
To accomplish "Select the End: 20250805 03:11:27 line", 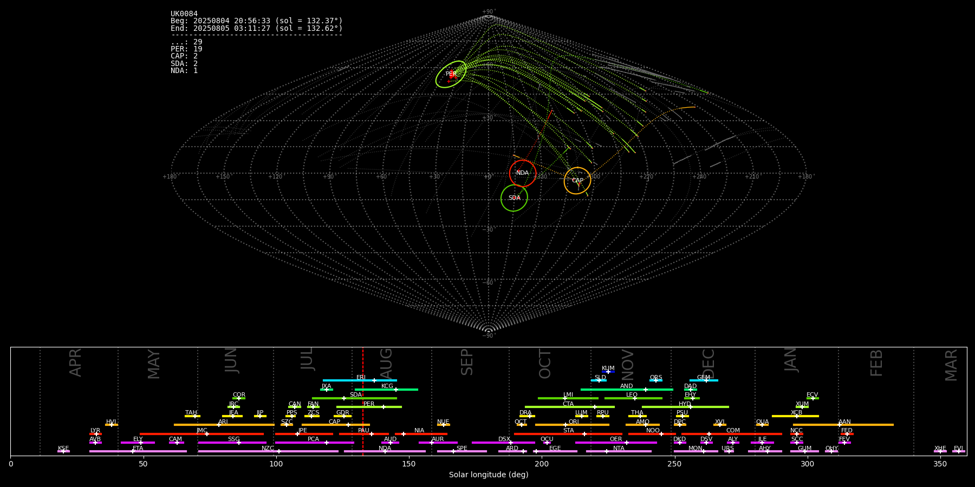I will click(x=257, y=28).
